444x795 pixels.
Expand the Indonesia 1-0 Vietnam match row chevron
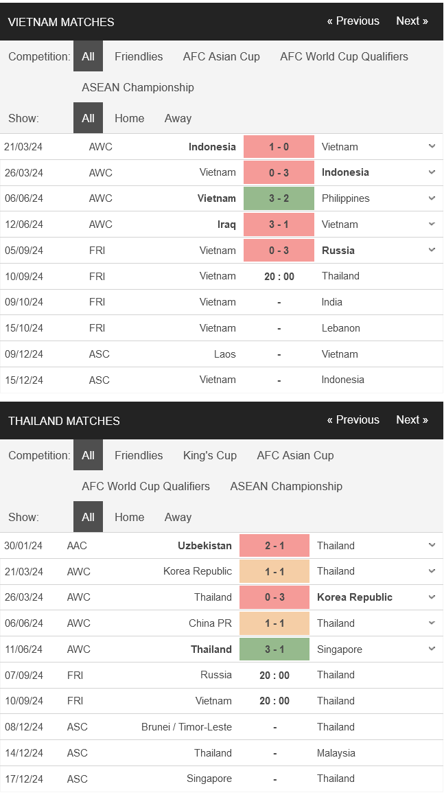click(x=432, y=146)
